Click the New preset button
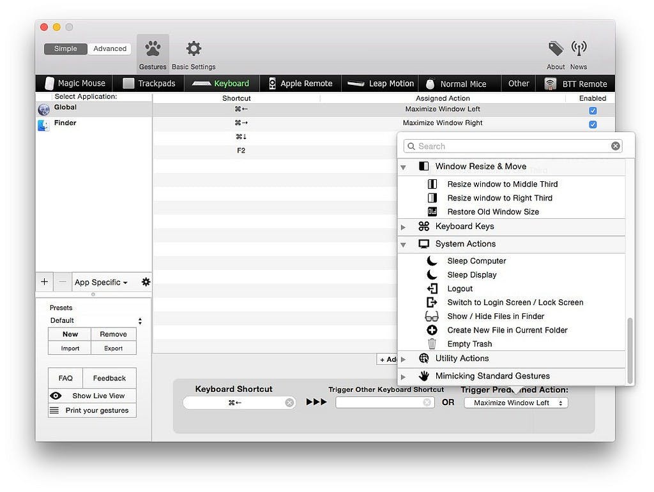The image size is (654, 492). pyautogui.click(x=70, y=334)
